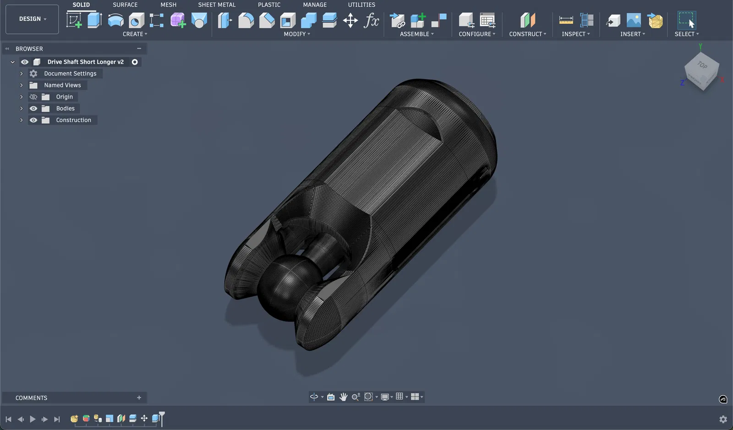Viewport: 733px width, 430px height.
Task: Choose the Revolve tool
Action: [115, 20]
